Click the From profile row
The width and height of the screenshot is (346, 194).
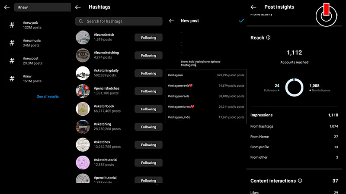[x=294, y=147]
